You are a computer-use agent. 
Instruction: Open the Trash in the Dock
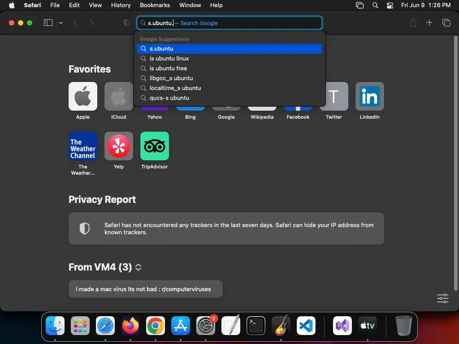pos(404,326)
